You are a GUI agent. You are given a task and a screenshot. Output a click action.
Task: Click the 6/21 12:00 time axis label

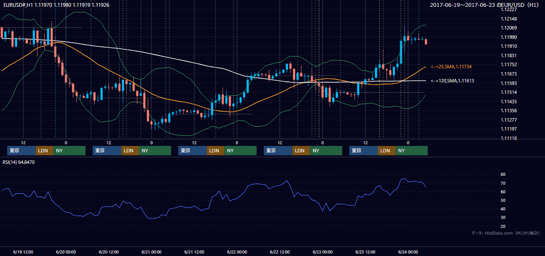tap(194, 252)
